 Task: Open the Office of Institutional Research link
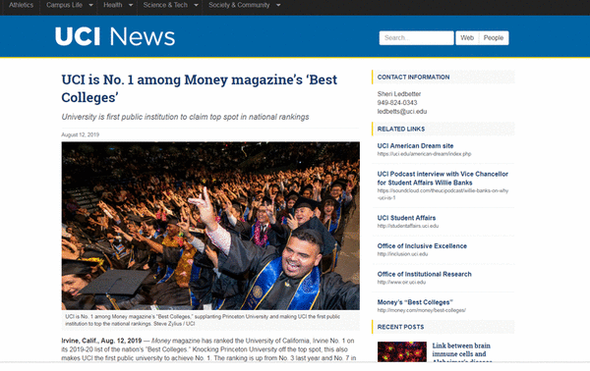coord(424,274)
